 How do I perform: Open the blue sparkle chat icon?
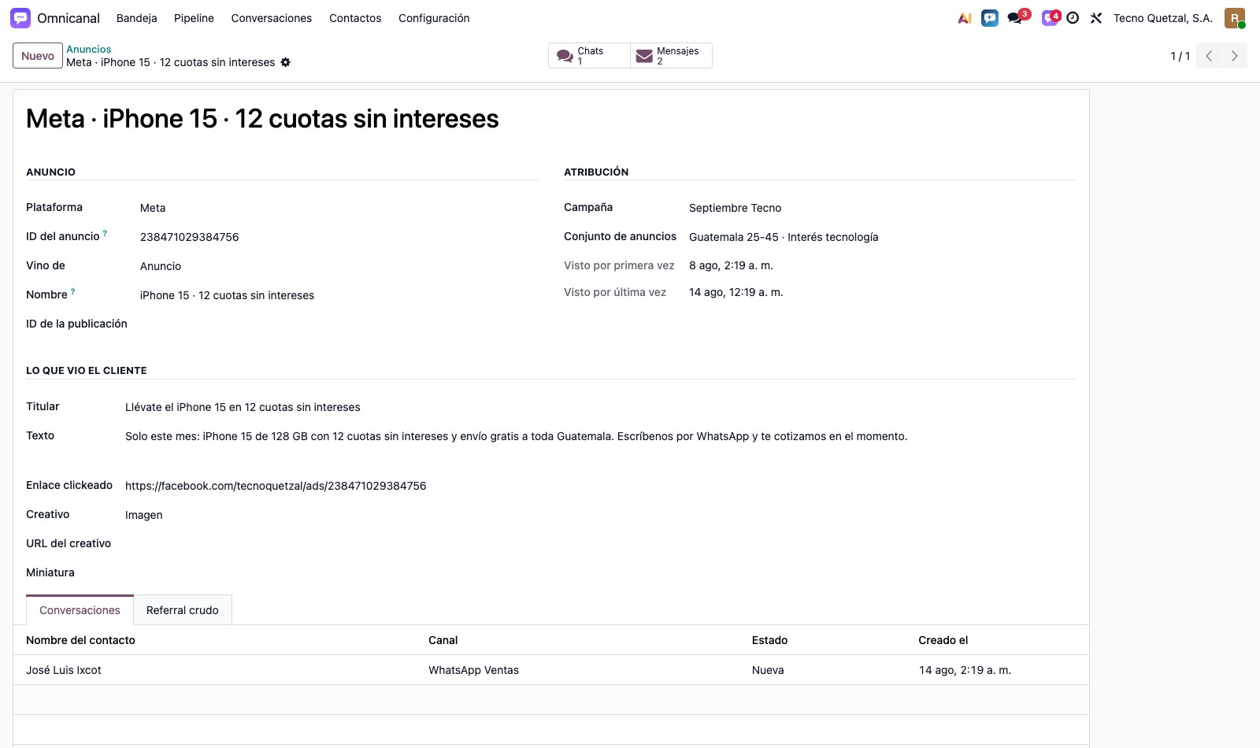tap(990, 18)
